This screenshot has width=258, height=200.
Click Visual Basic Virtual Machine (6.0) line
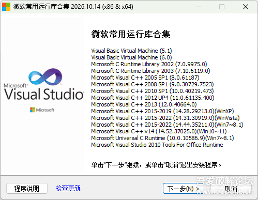pos(131,57)
